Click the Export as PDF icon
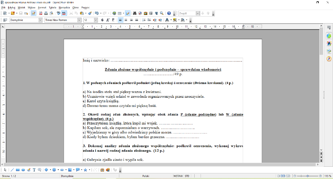Image resolution: width=333 pixels, height=179 pixels. click(41, 13)
